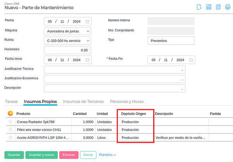Expand the Rutina dropdown
Image resolution: width=233 pixels, height=162 pixels.
[x=88, y=40]
